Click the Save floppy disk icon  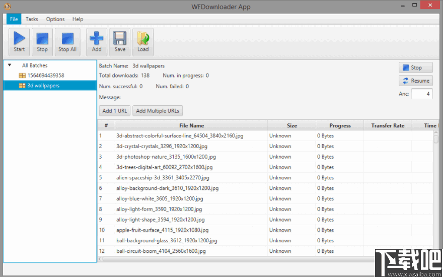(x=120, y=38)
